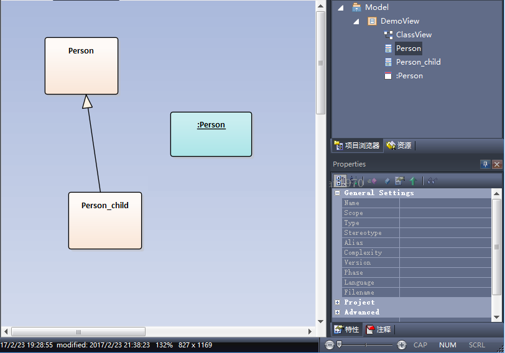Select the :Person object on the diagram
The image size is (505, 353).
211,134
